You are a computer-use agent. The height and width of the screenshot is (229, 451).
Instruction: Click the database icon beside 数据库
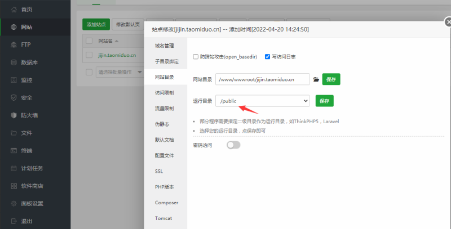[14, 62]
